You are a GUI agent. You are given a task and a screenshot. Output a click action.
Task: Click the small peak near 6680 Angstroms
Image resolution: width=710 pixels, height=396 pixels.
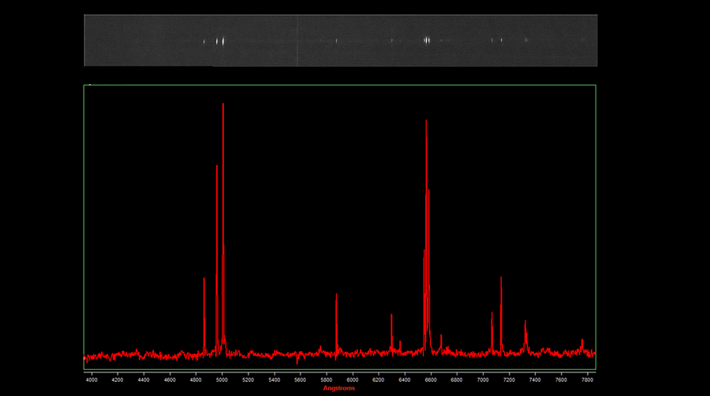pyautogui.click(x=441, y=338)
